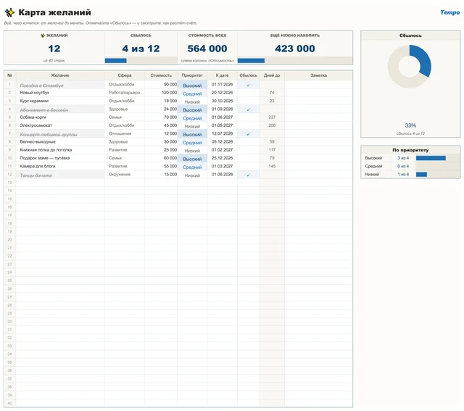Viewport: 464px width, 411px height.
Task: Click the star icon beside Карта желаний title
Action: tap(9, 12)
